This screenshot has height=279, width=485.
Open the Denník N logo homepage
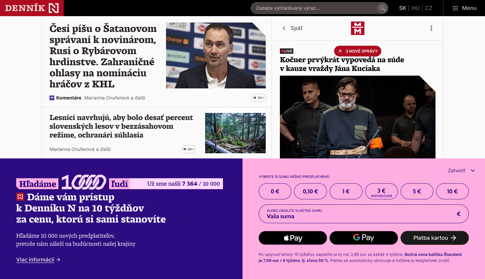point(32,8)
